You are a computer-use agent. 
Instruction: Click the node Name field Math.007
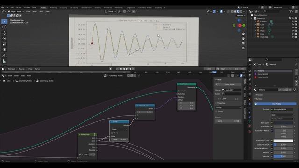coord(232,90)
